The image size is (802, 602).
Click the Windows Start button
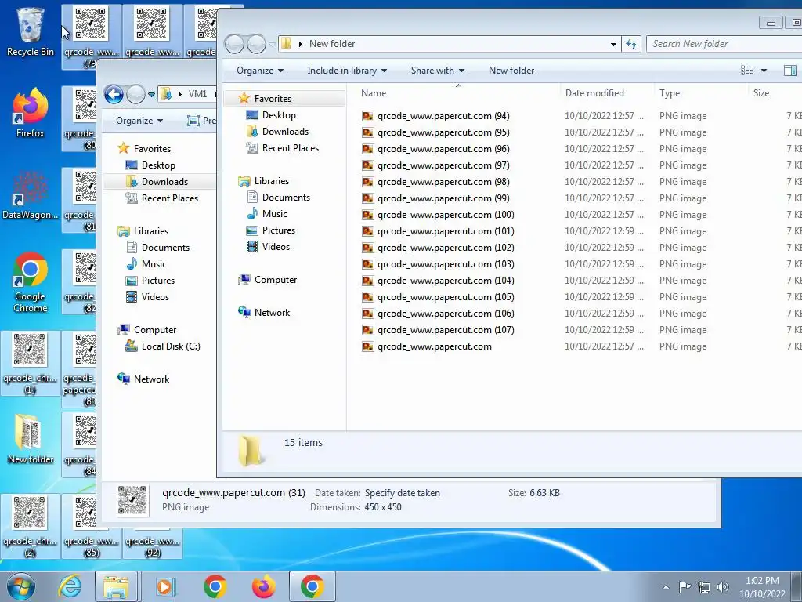pyautogui.click(x=21, y=586)
